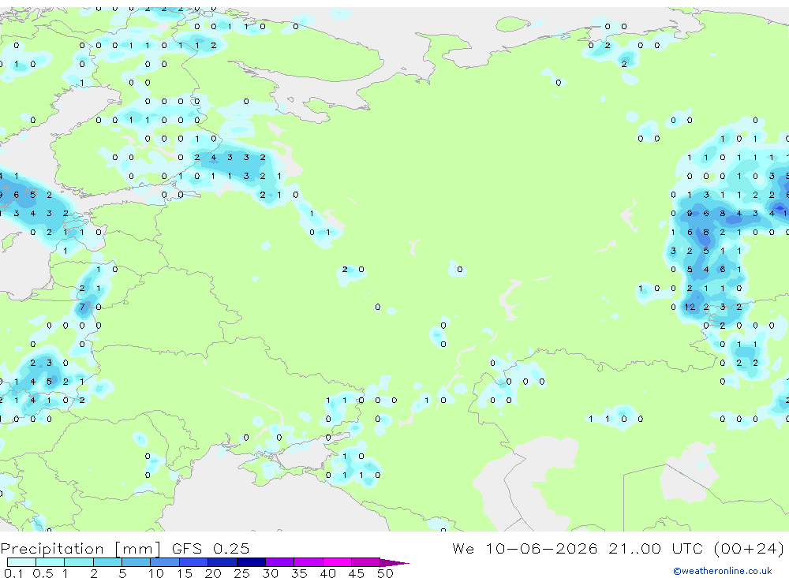Click the legend label '30'
Viewport: 789px width, 578px height.
[x=270, y=573]
